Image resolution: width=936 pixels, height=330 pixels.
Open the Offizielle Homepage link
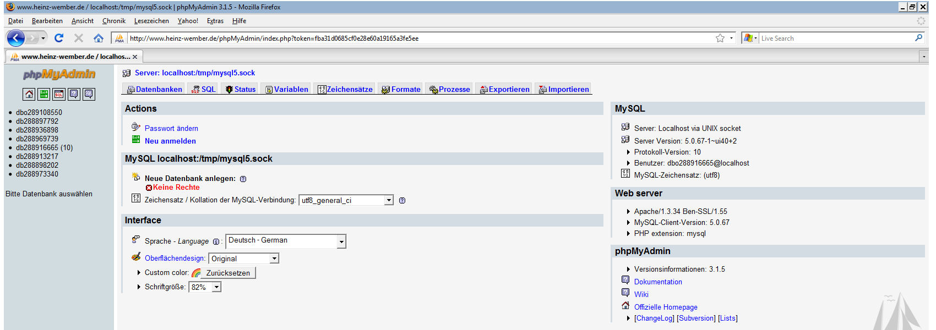click(666, 307)
